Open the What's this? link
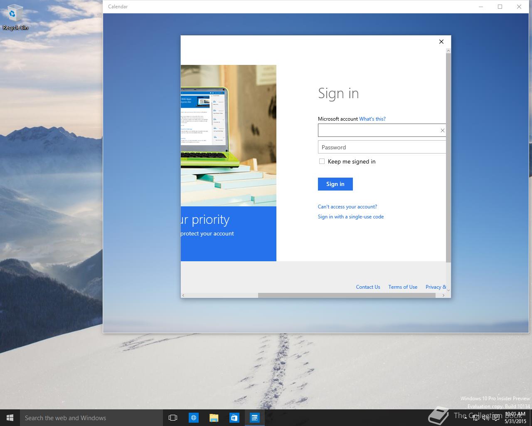 tap(372, 119)
